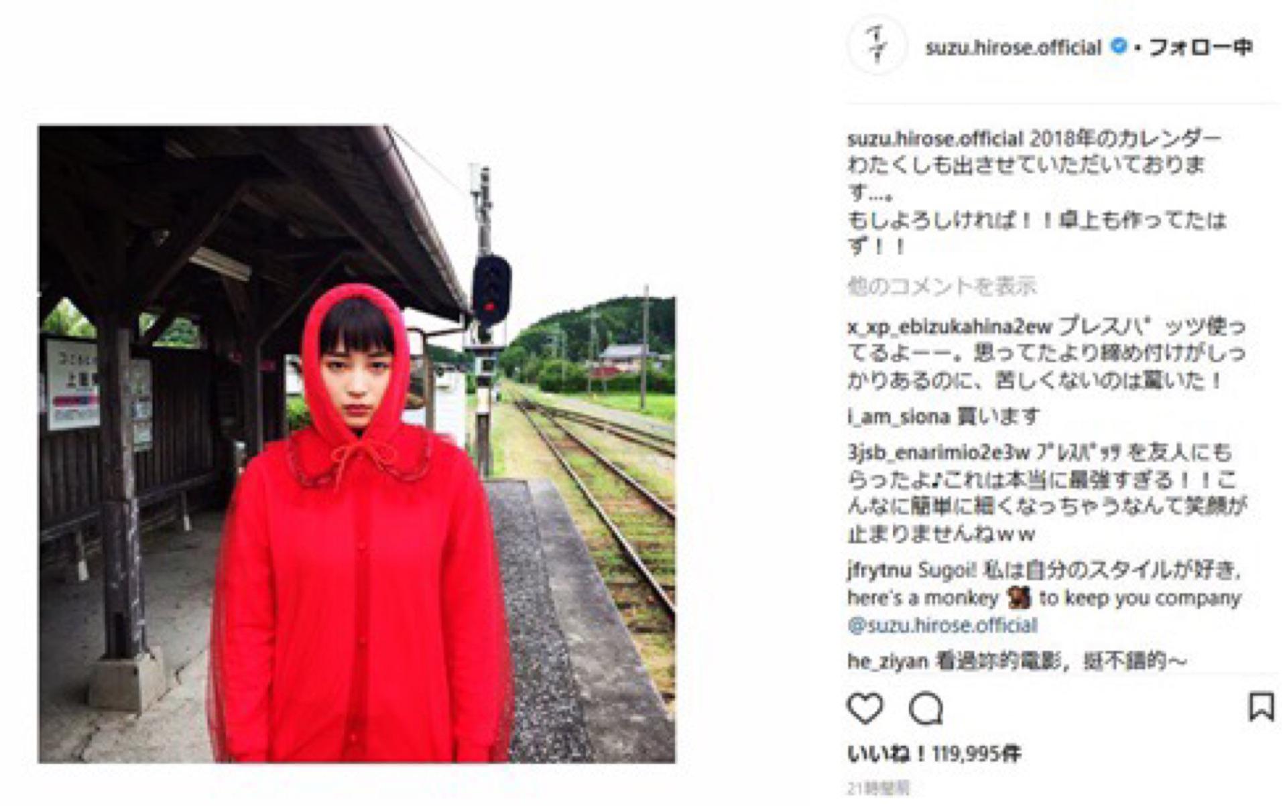Click the blue verified badge
The height and width of the screenshot is (806, 1287).
(x=1118, y=47)
